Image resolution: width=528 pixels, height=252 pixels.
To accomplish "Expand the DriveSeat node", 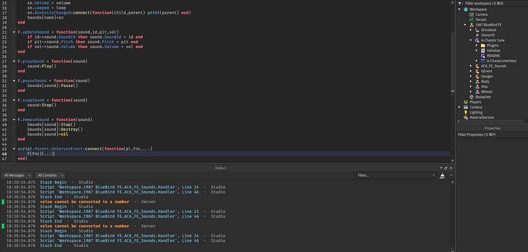I will pyautogui.click(x=471, y=30).
